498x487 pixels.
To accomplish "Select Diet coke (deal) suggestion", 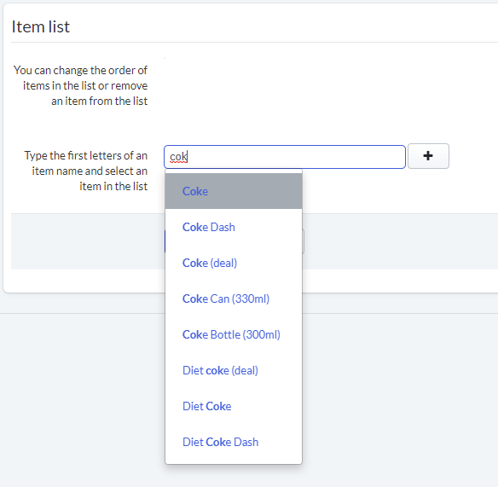I will pyautogui.click(x=234, y=370).
